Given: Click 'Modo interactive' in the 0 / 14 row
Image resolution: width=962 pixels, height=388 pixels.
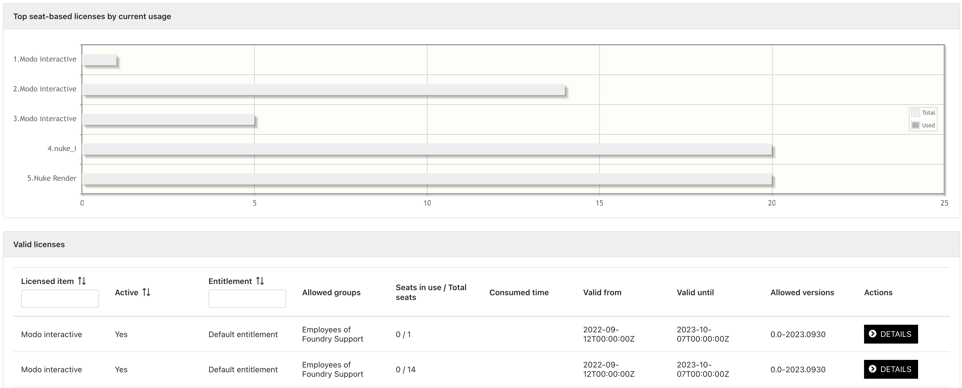Looking at the screenshot, I should click(52, 369).
